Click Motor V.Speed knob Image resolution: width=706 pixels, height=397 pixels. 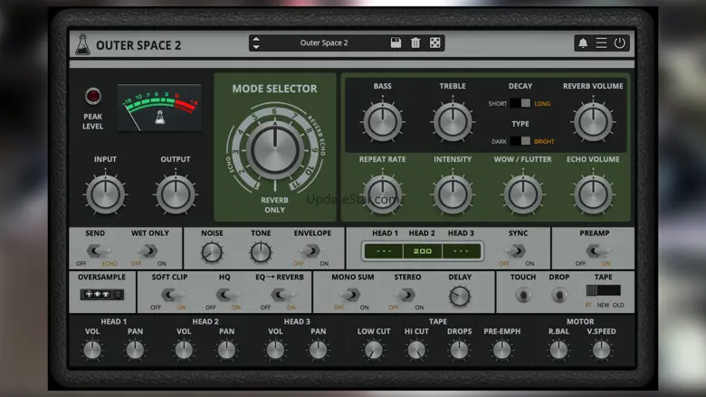click(601, 350)
